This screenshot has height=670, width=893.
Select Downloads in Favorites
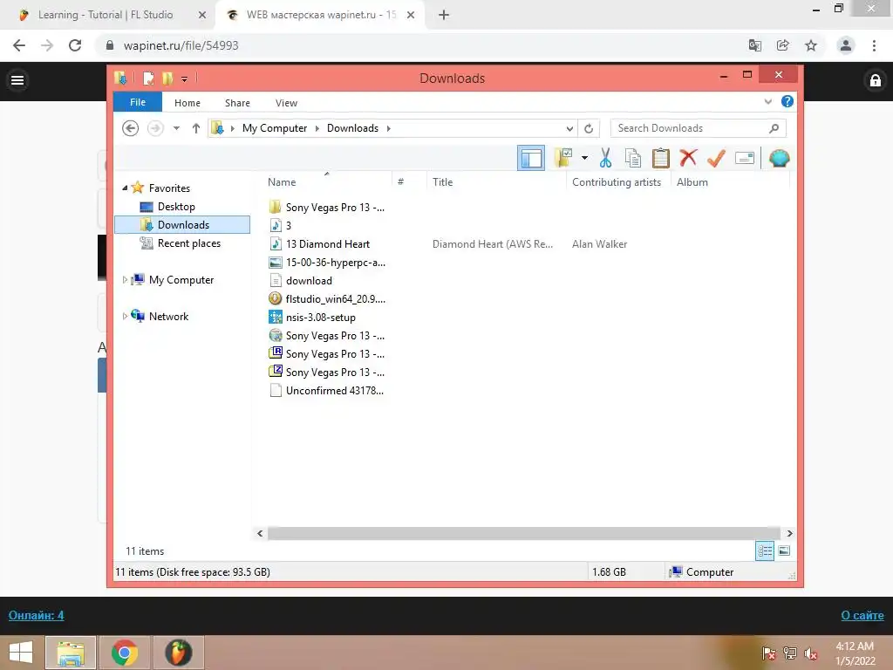(182, 224)
